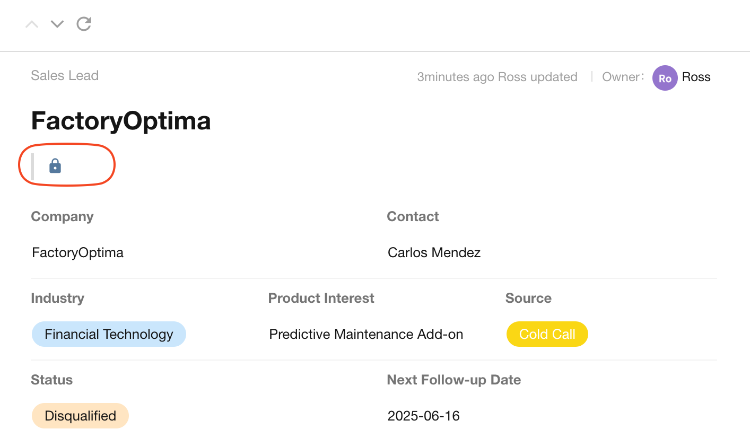Click the 3minutes ago Ross updated text
Screen dimensions: 750x438
[x=497, y=77]
